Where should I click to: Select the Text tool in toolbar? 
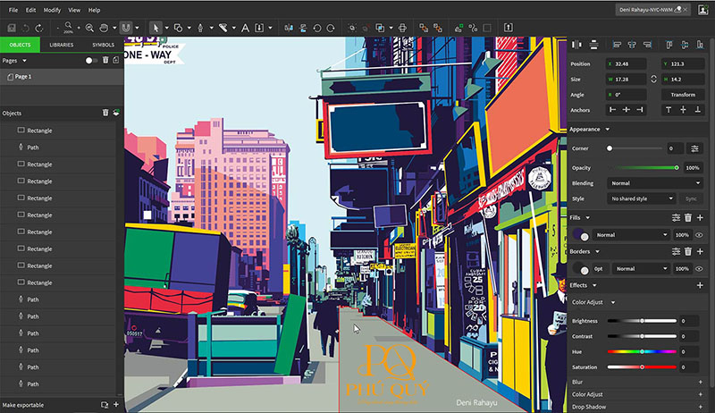[x=246, y=28]
